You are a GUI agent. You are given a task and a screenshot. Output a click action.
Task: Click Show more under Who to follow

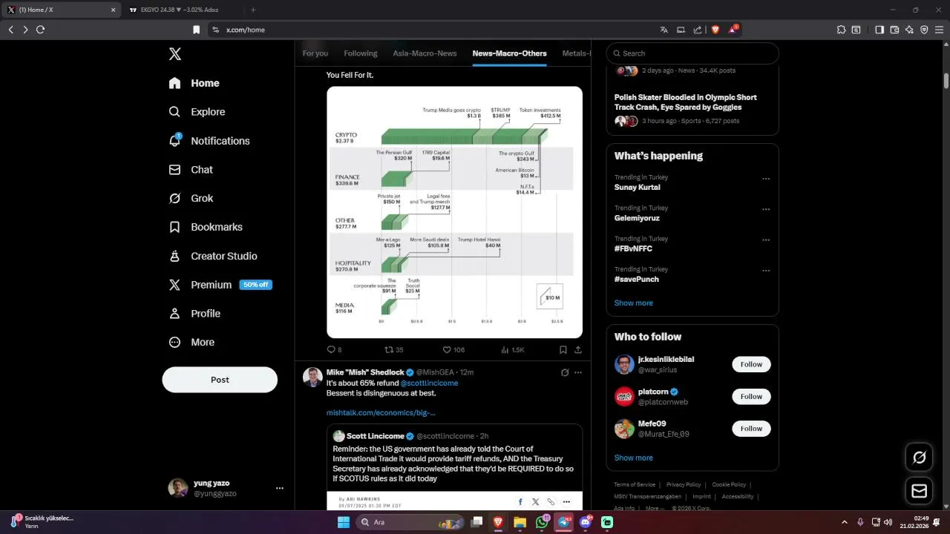coord(633,458)
